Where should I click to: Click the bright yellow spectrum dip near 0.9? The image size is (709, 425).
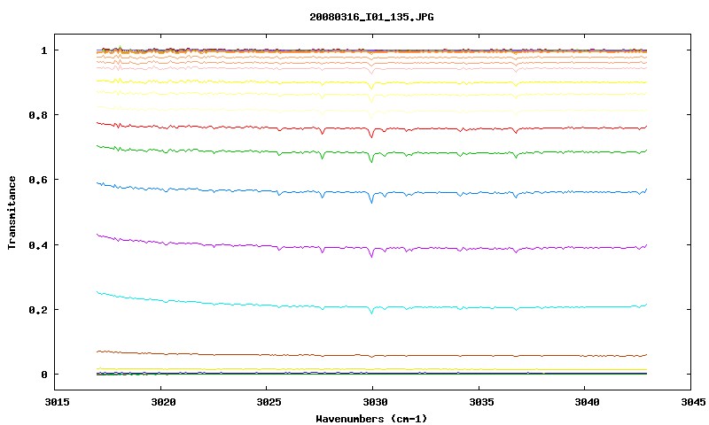371,87
